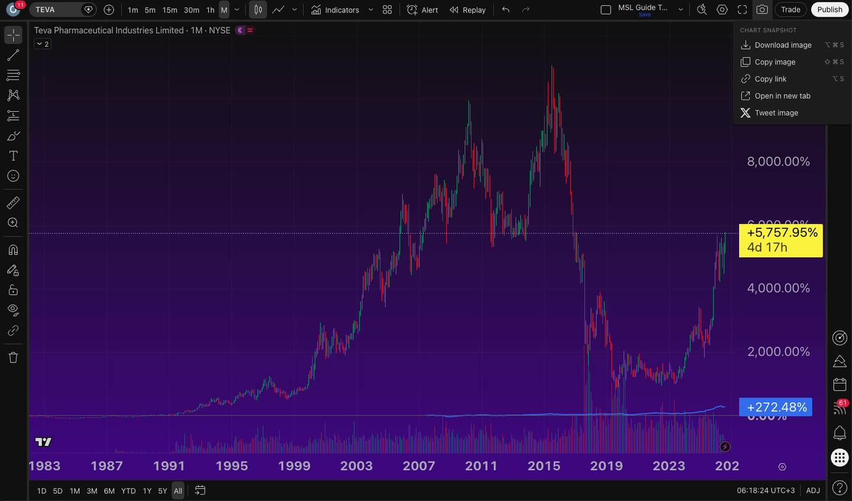The image size is (852, 501).
Task: Switch to 30m interval
Action: 192,9
